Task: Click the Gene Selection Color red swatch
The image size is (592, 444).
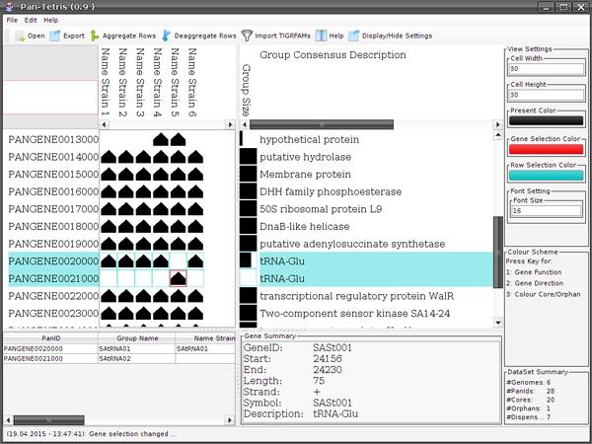Action: (546, 149)
